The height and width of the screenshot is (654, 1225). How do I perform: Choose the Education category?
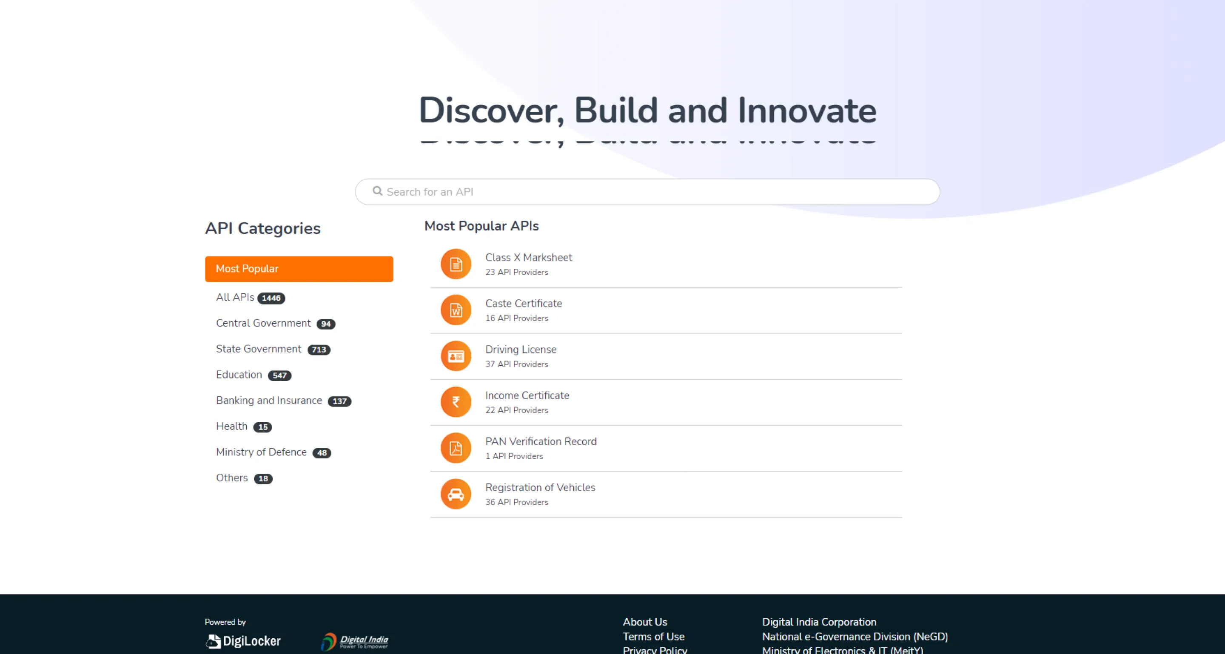[239, 375]
